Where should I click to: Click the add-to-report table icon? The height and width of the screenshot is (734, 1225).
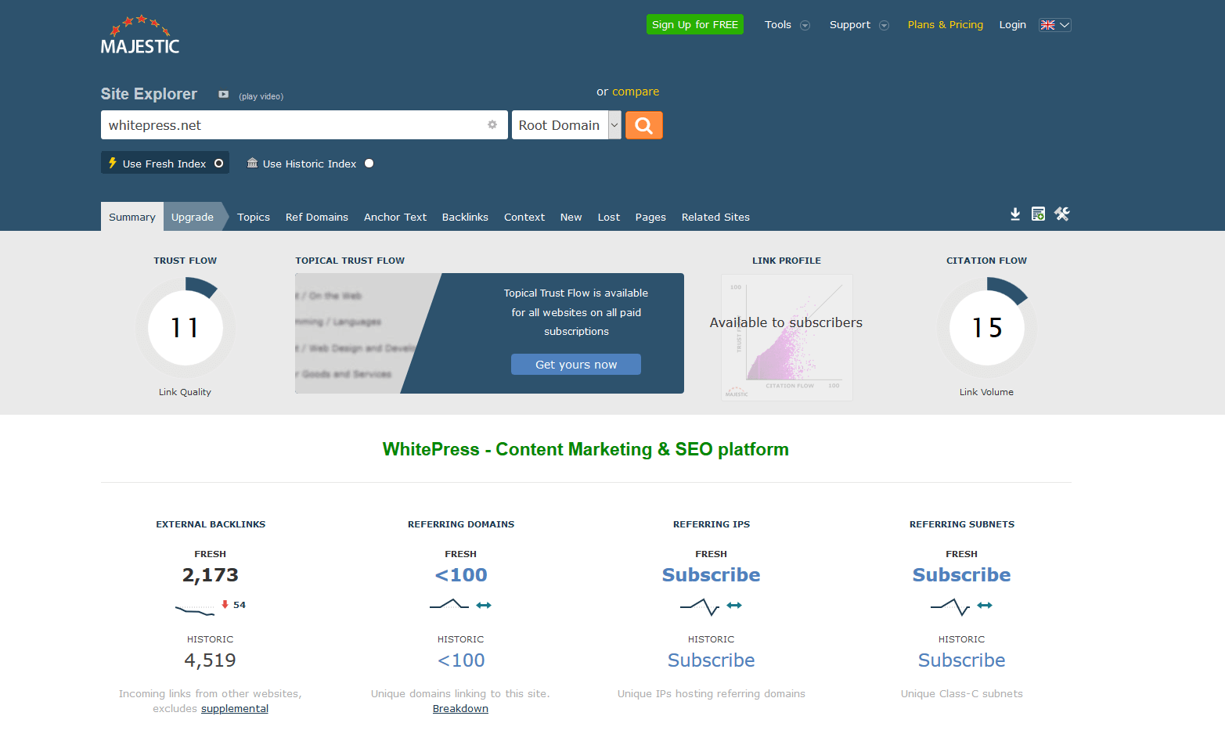tap(1038, 214)
